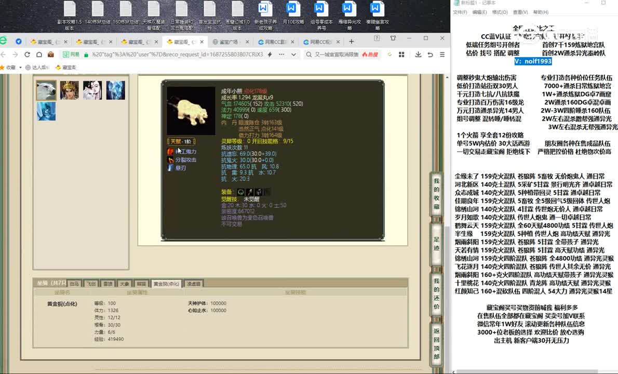Select the 黄金猊(点化) mount tab
This screenshot has width=618, height=374.
[x=166, y=284]
